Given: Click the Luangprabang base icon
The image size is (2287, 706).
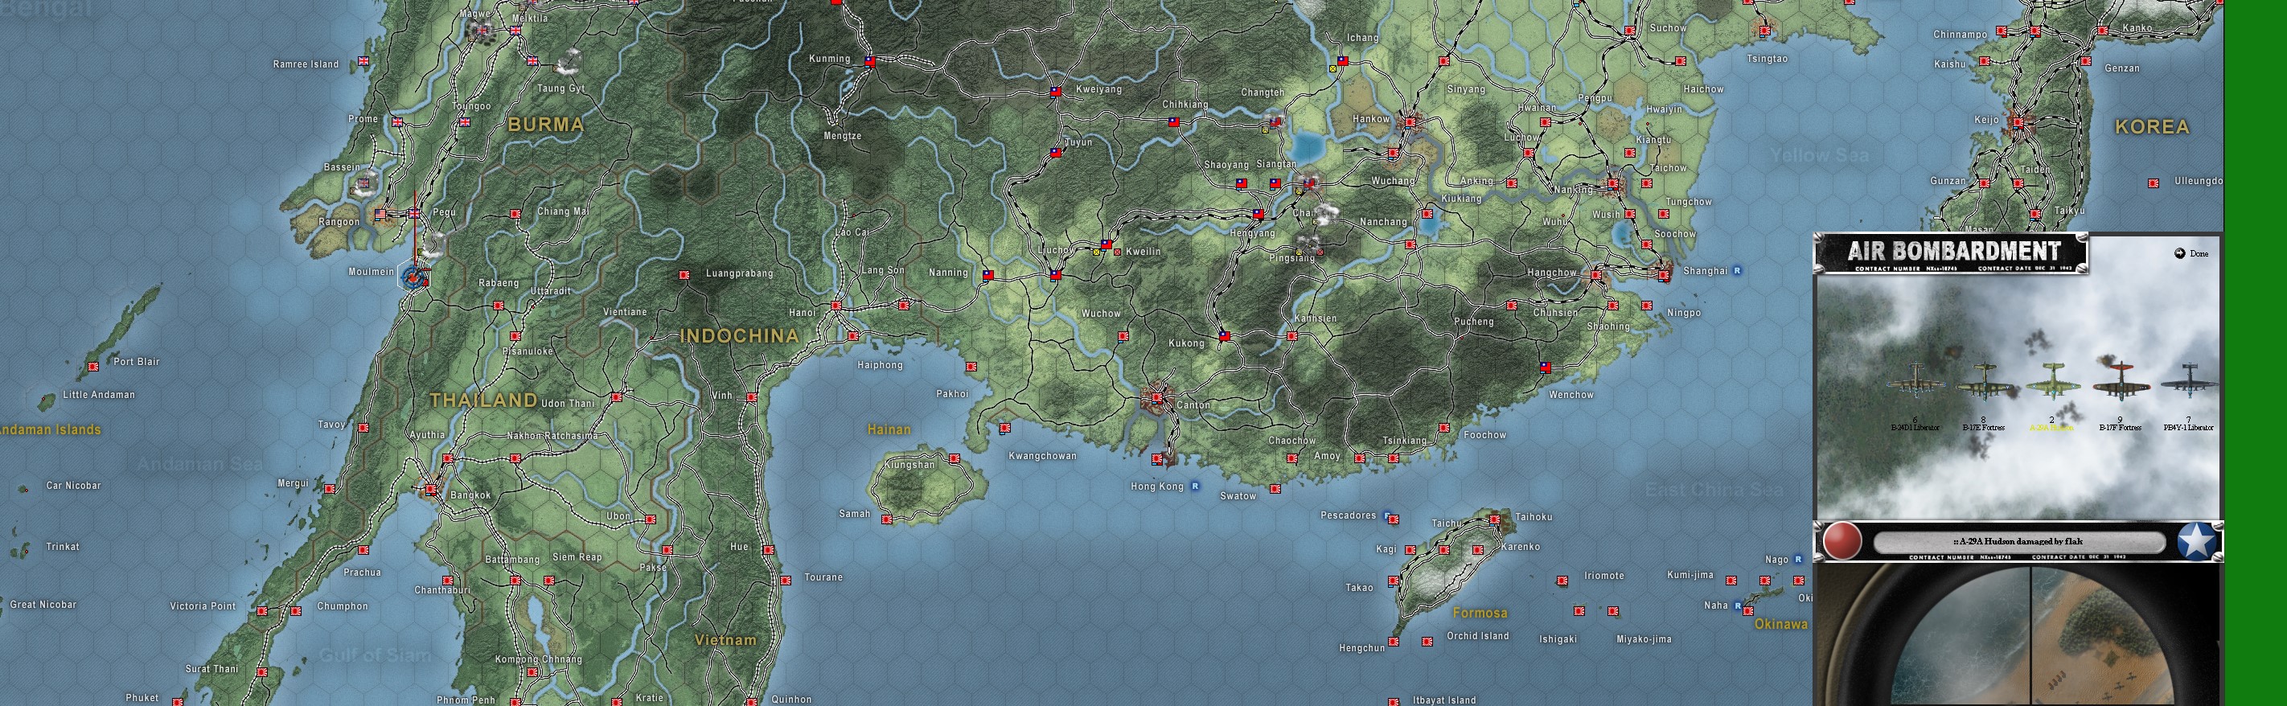Looking at the screenshot, I should (x=684, y=275).
